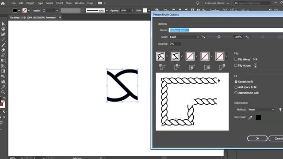Select the Add space to fit option
283x159 pixels.
point(236,87)
